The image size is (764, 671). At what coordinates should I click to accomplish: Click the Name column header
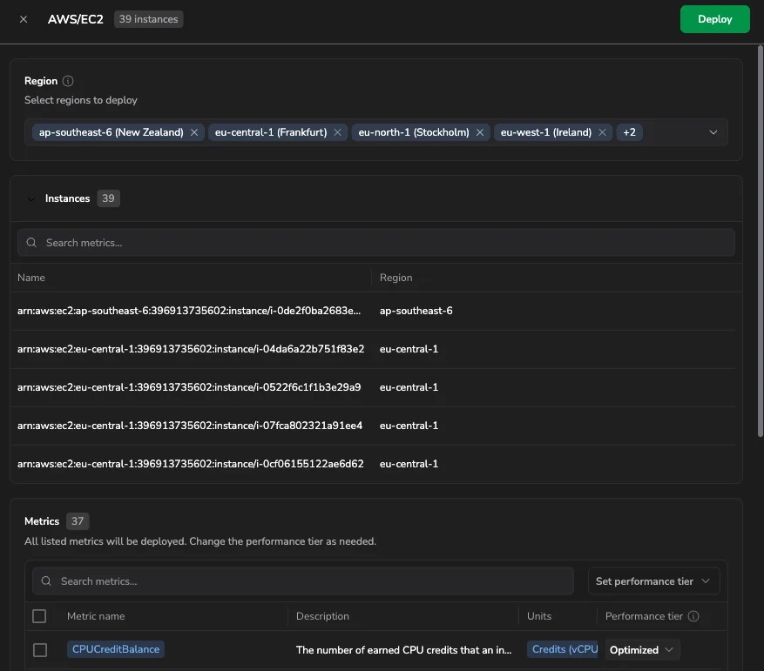(31, 278)
